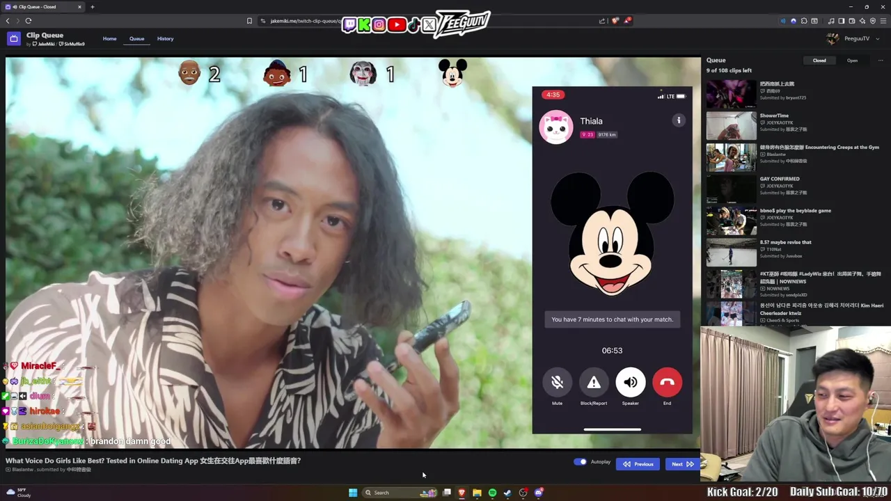Click "8.5? maybe revise that" clip title
The width and height of the screenshot is (891, 501).
(x=785, y=242)
